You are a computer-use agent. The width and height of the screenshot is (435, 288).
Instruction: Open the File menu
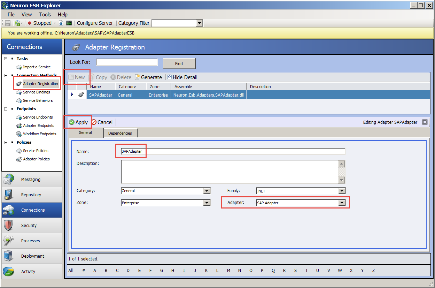[x=11, y=15]
